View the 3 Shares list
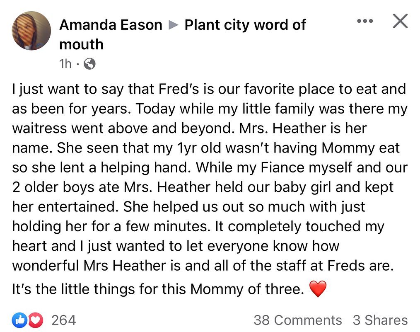This screenshot has height=332, width=420. (380, 320)
